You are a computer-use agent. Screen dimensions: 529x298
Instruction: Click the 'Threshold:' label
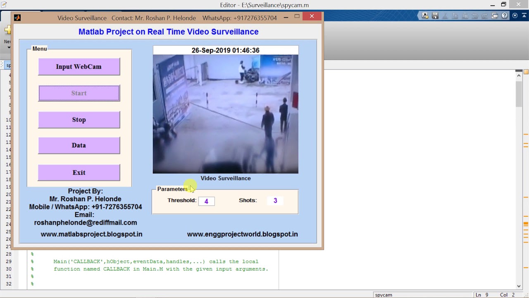pos(182,200)
